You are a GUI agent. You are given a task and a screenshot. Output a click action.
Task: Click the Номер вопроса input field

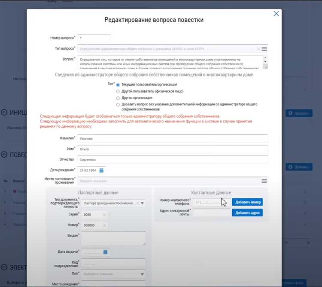(94, 38)
